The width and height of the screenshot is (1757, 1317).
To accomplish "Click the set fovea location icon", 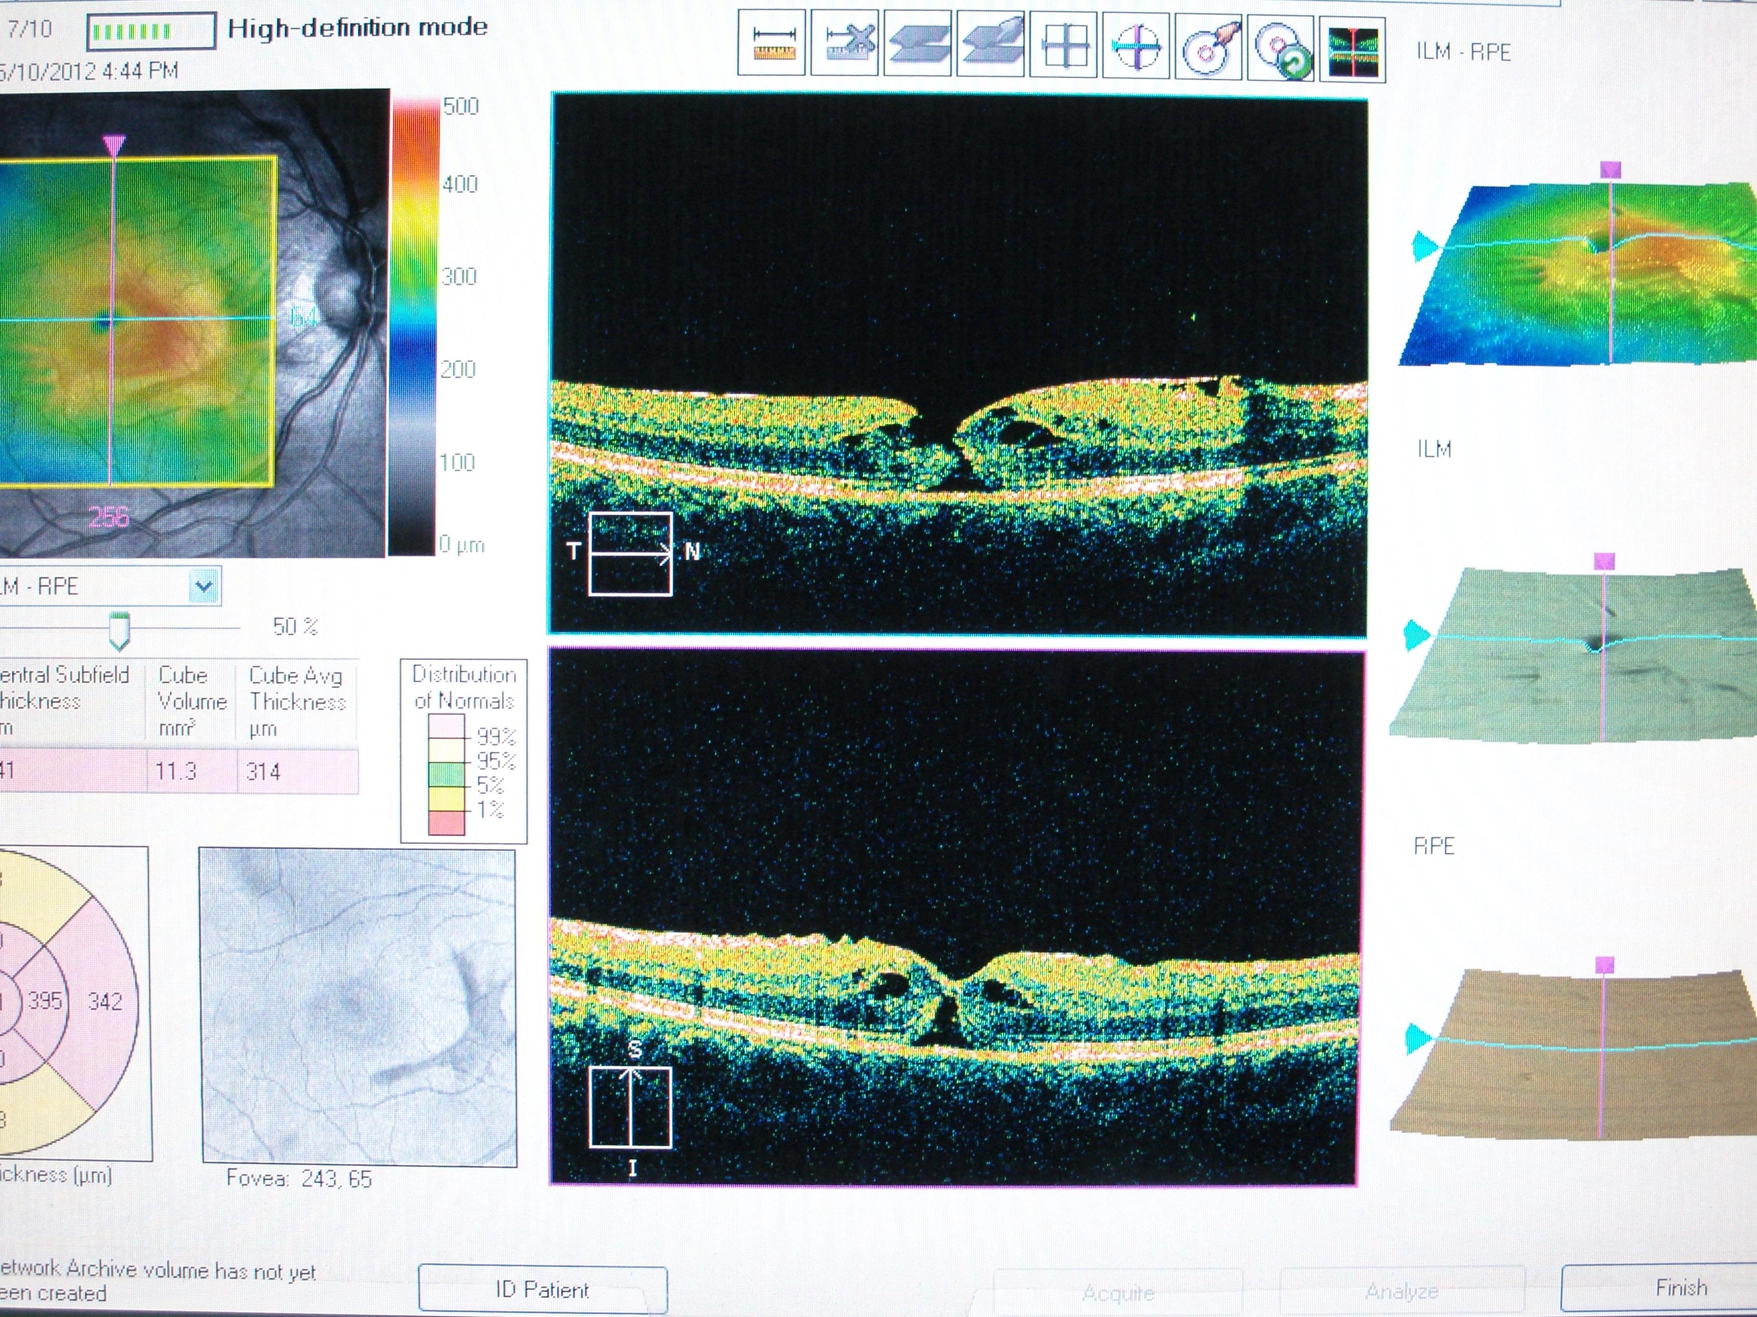I will 1209,47.
